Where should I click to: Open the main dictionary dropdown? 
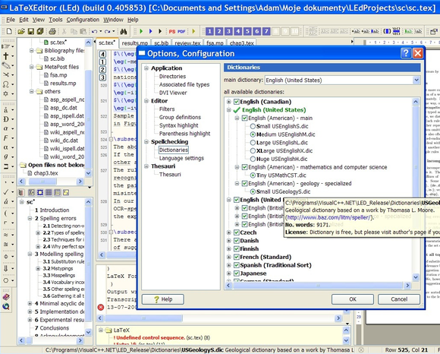pyautogui.click(x=416, y=80)
